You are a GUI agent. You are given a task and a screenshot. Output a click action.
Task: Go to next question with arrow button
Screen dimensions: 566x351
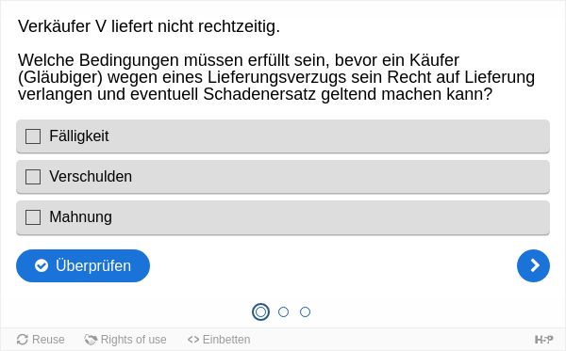(533, 265)
